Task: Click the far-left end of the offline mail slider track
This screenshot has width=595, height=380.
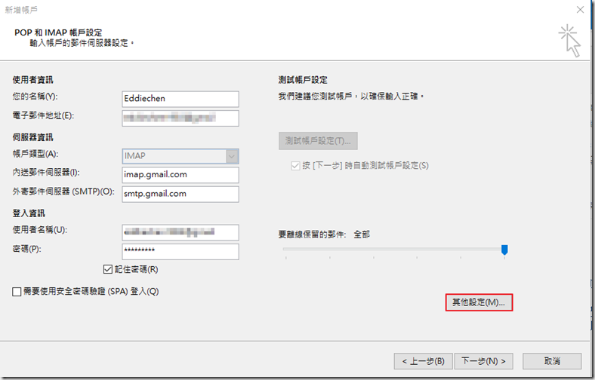Action: 286,249
